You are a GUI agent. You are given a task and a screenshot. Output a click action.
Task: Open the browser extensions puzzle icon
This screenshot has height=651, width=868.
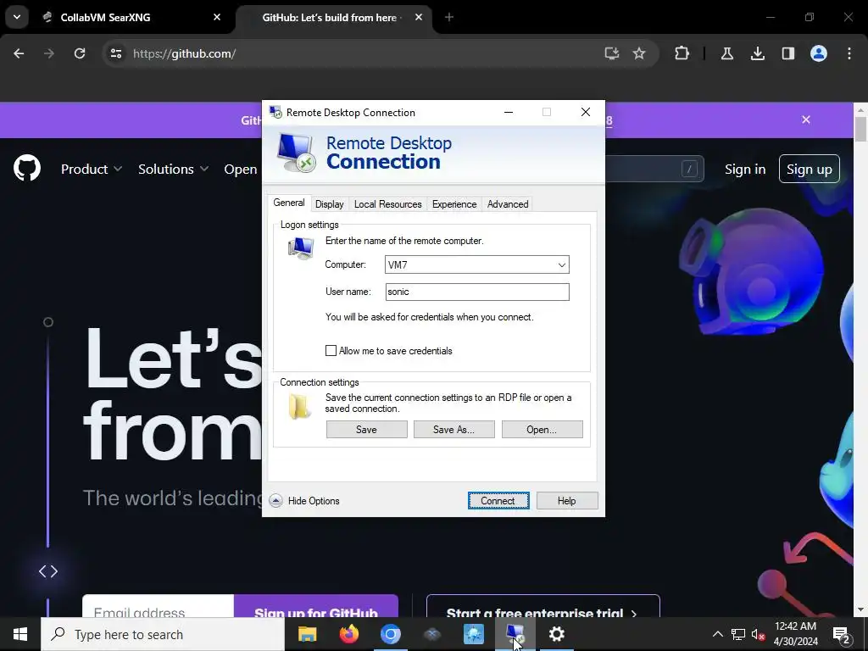682,53
